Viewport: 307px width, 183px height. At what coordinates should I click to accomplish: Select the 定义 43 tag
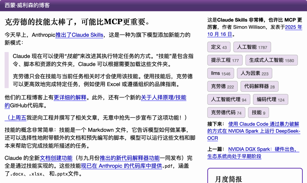(219, 47)
